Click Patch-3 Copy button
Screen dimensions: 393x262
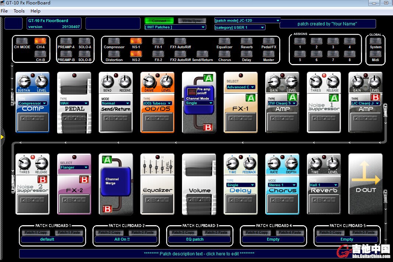pyautogui.click(x=183, y=233)
